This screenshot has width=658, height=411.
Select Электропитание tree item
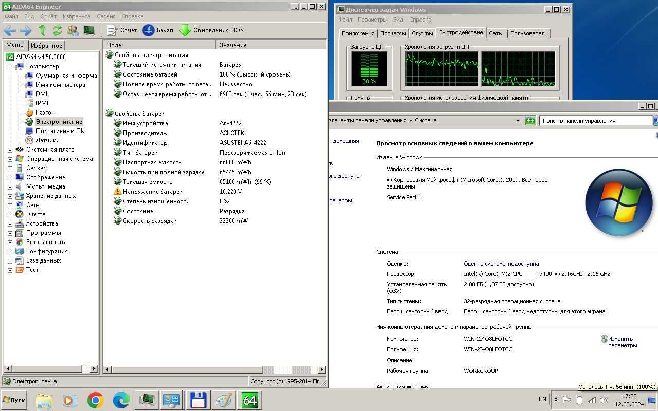pos(59,122)
